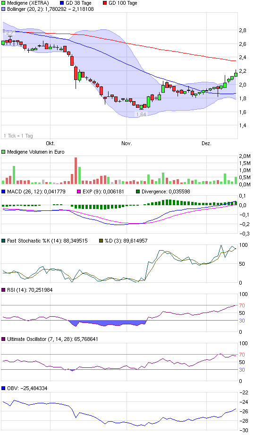
Task: Click the magenta EXP (9) legend swatch
Action: click(79, 191)
